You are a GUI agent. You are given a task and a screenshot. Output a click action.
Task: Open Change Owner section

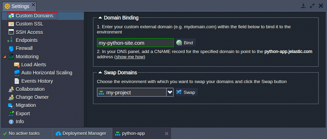pyautogui.click(x=32, y=97)
